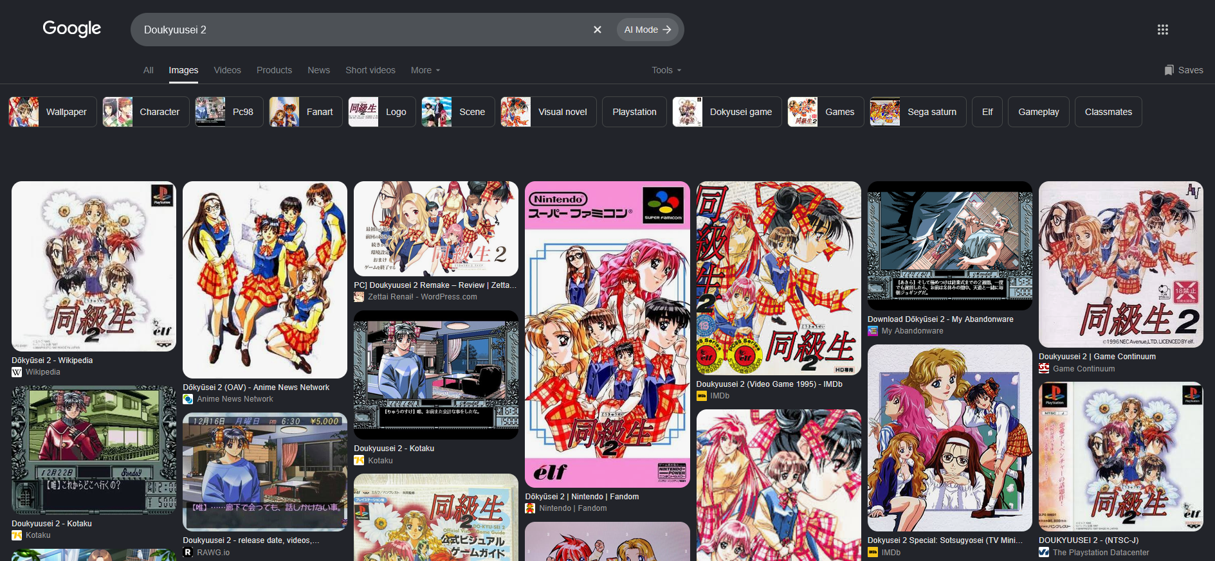Open the IMDb Video Game 1995 image

[779, 278]
